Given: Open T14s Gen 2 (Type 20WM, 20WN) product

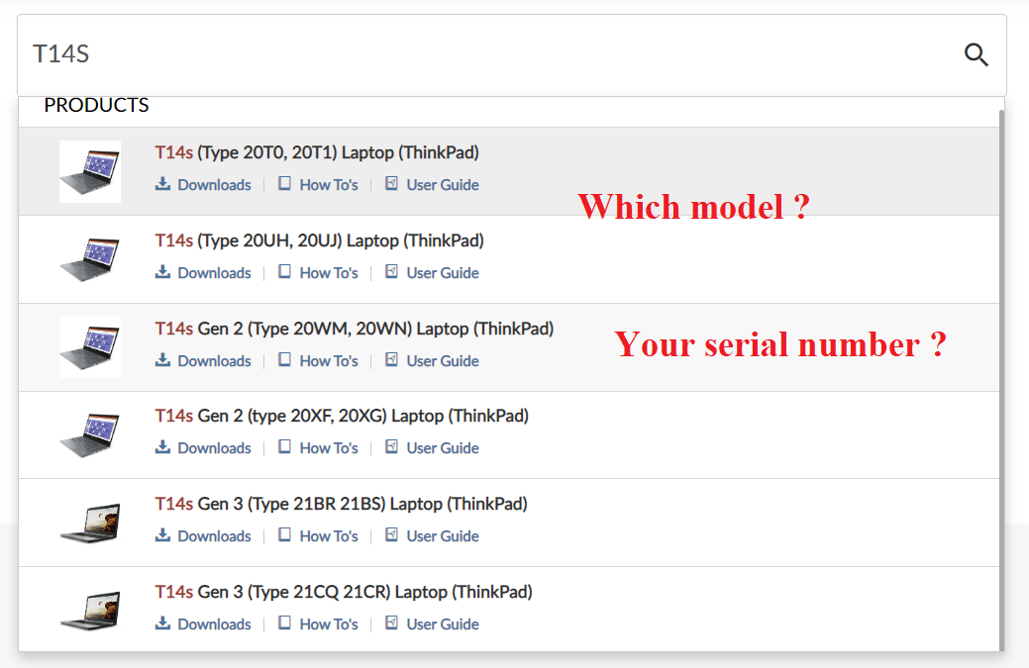Looking at the screenshot, I should tap(355, 329).
